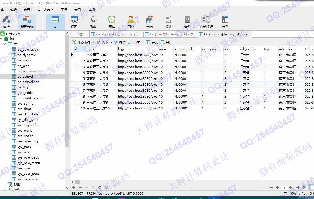Switch to the 对象 tab
The height and width of the screenshot is (199, 314).
80,34
